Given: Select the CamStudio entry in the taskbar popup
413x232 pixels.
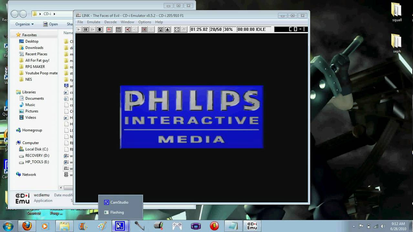Looking at the screenshot, I should (x=120, y=202).
